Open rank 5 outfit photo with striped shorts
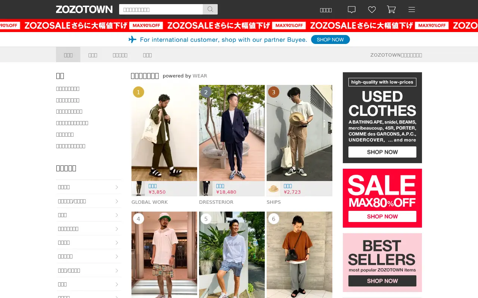Viewport: 478px width, 298px height. point(232,255)
